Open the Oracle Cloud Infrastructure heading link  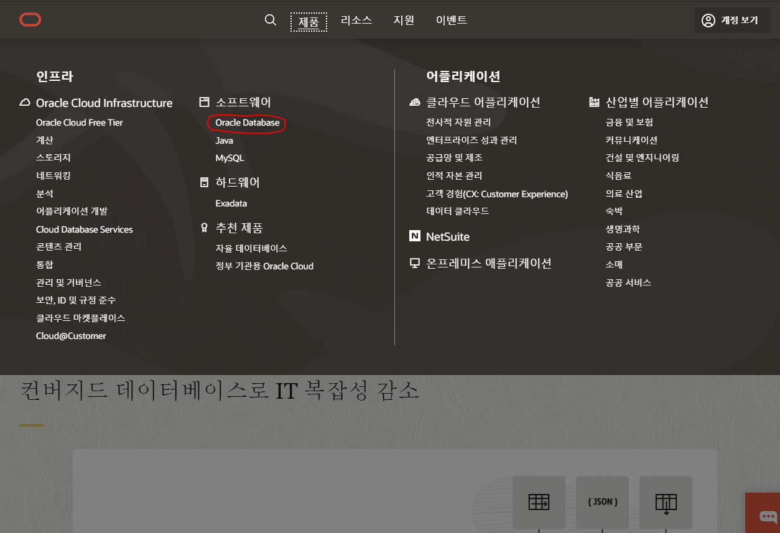[104, 103]
